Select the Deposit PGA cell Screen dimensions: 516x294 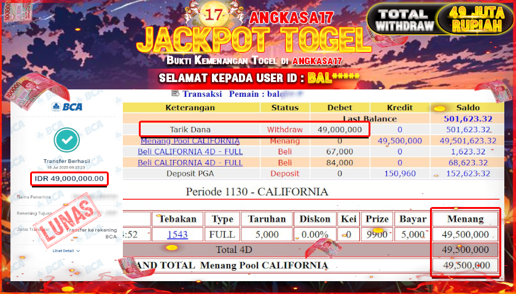[190, 173]
